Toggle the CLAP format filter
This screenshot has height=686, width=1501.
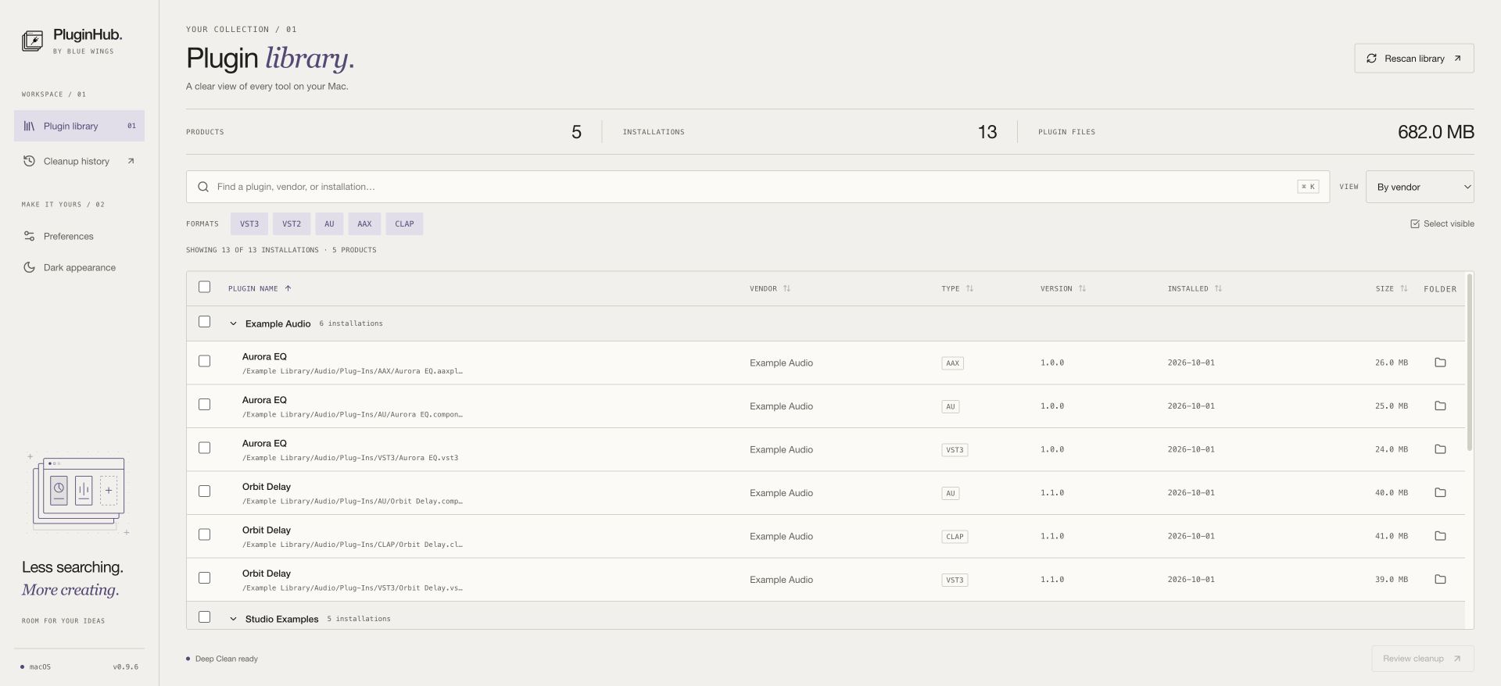(404, 224)
